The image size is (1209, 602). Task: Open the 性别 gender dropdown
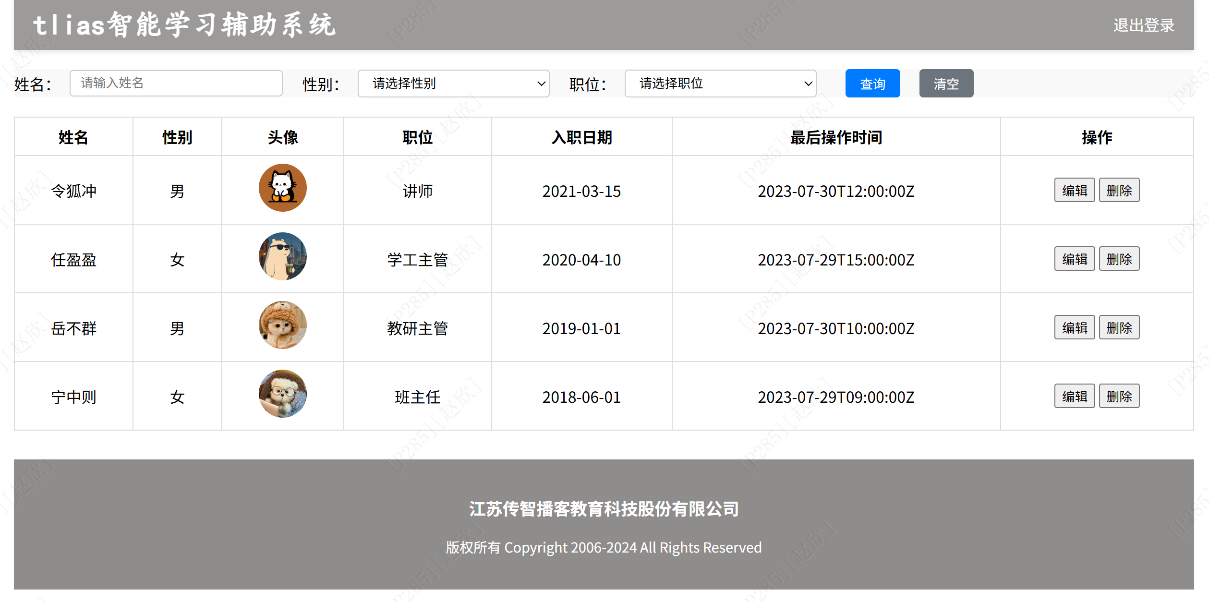tap(453, 84)
